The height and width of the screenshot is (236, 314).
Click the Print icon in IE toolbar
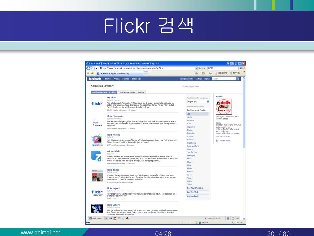210,73
